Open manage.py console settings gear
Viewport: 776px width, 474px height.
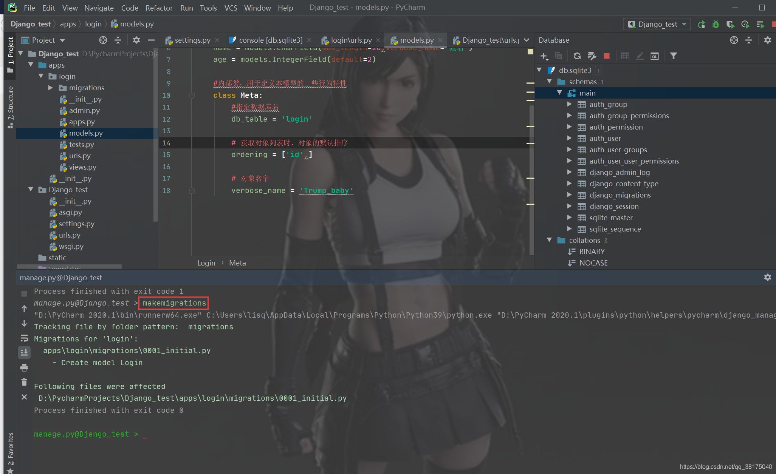pos(767,277)
